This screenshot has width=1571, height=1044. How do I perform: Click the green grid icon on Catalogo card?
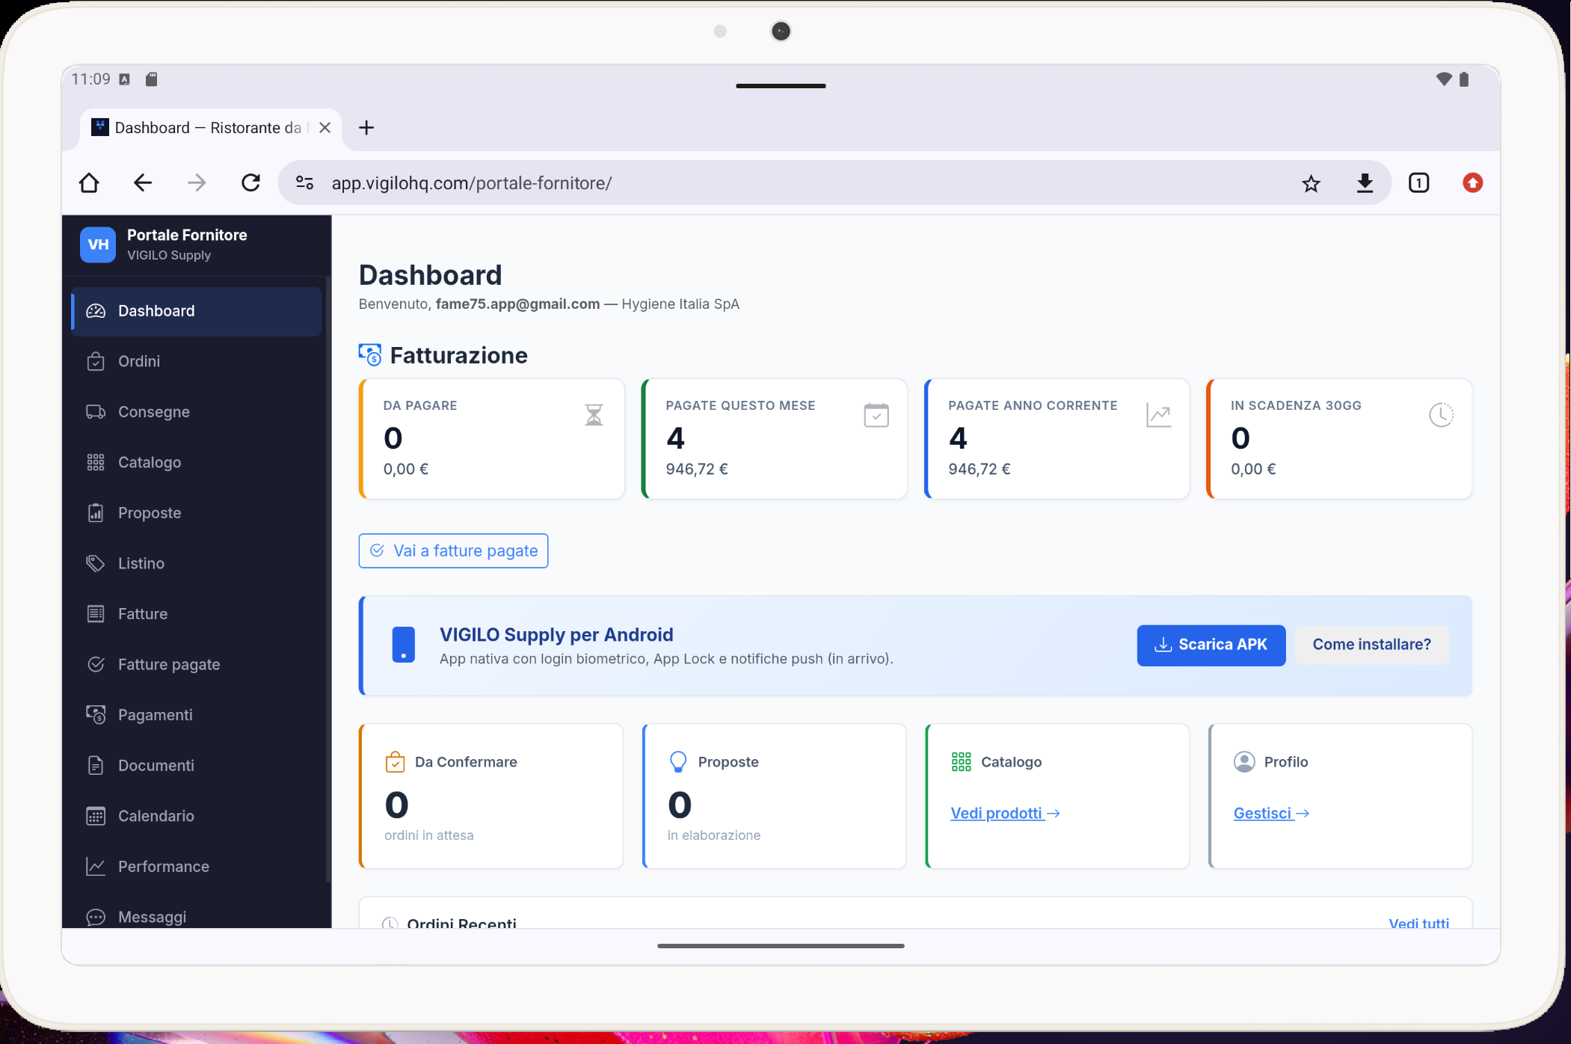(961, 762)
